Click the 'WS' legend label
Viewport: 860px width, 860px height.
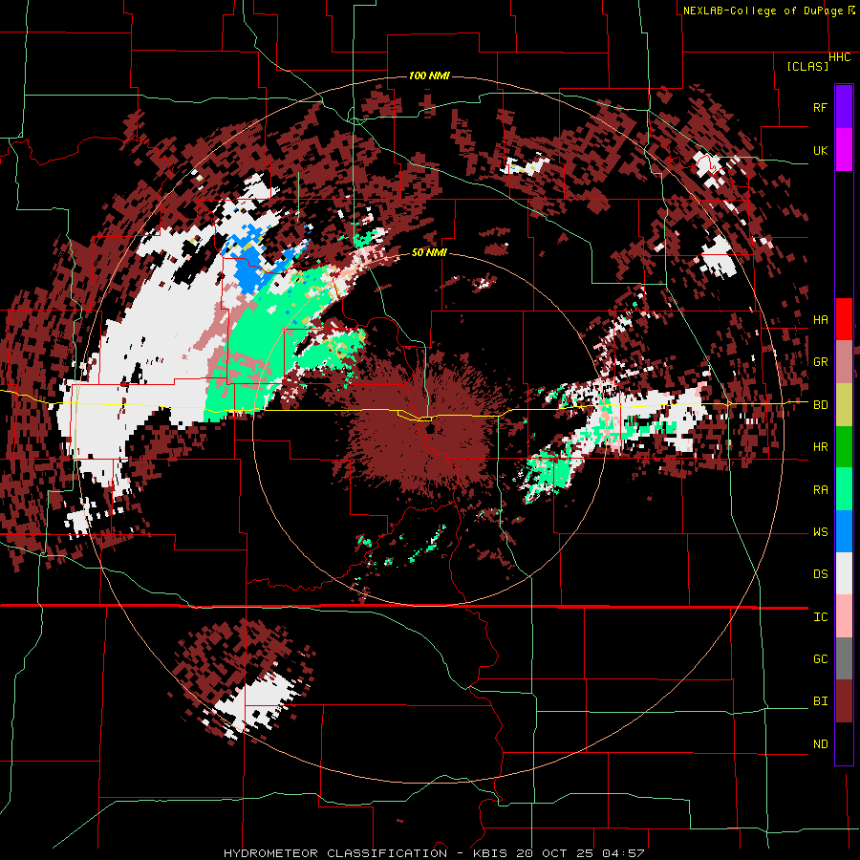(x=821, y=532)
